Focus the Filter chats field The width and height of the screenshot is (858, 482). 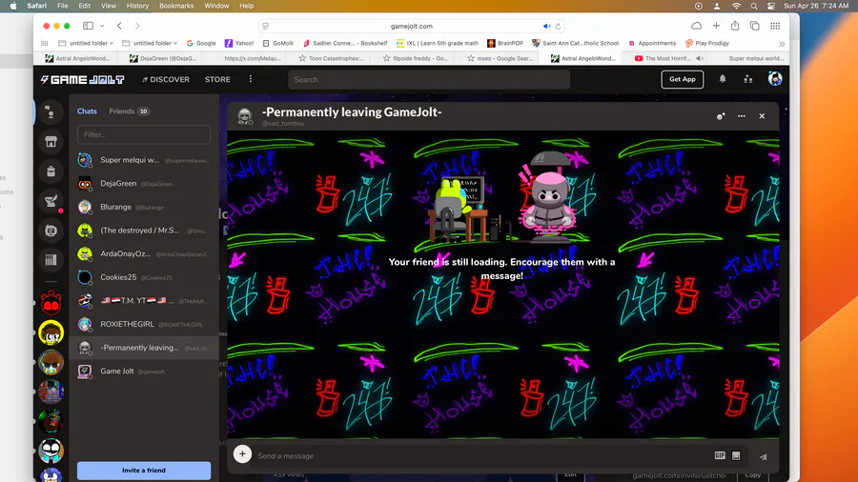(x=144, y=134)
